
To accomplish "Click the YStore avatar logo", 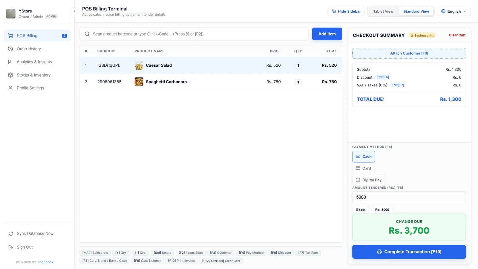I will tap(11, 14).
